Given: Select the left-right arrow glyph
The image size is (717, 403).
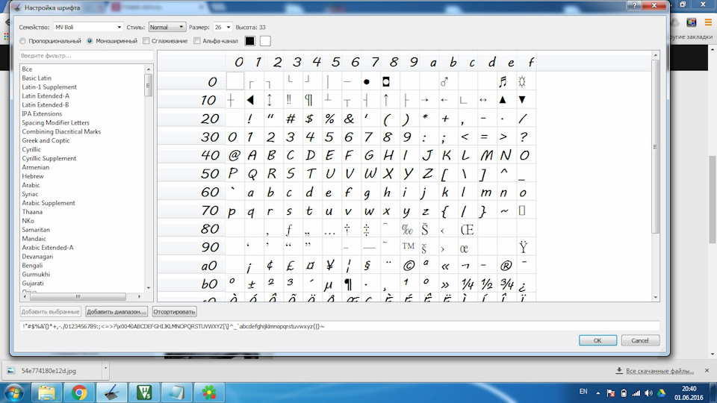Looking at the screenshot, I should coord(483,100).
